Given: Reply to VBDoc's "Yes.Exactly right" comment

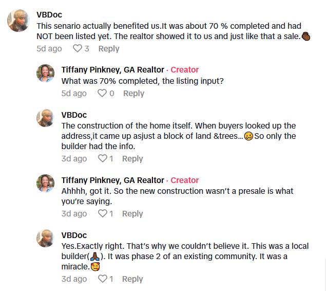Looking at the screenshot, I should pyautogui.click(x=132, y=279).
